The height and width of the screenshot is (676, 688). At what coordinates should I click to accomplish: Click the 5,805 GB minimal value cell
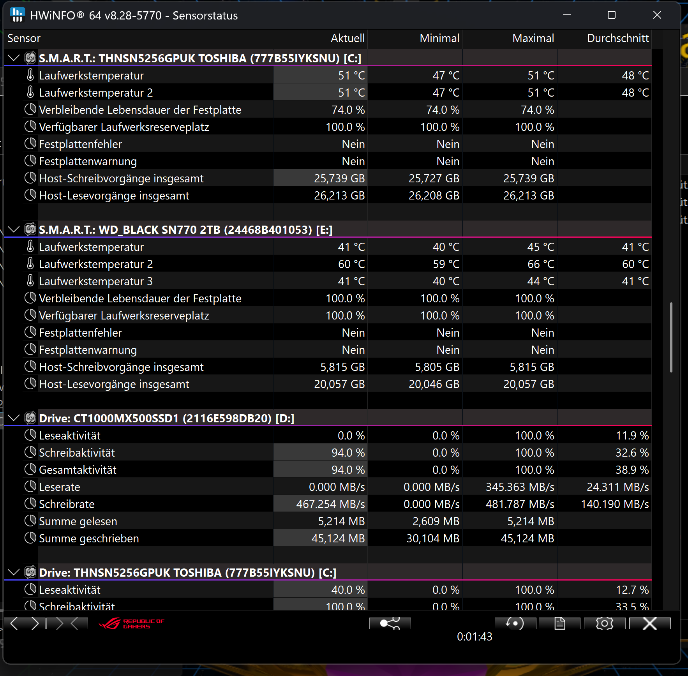[415, 367]
